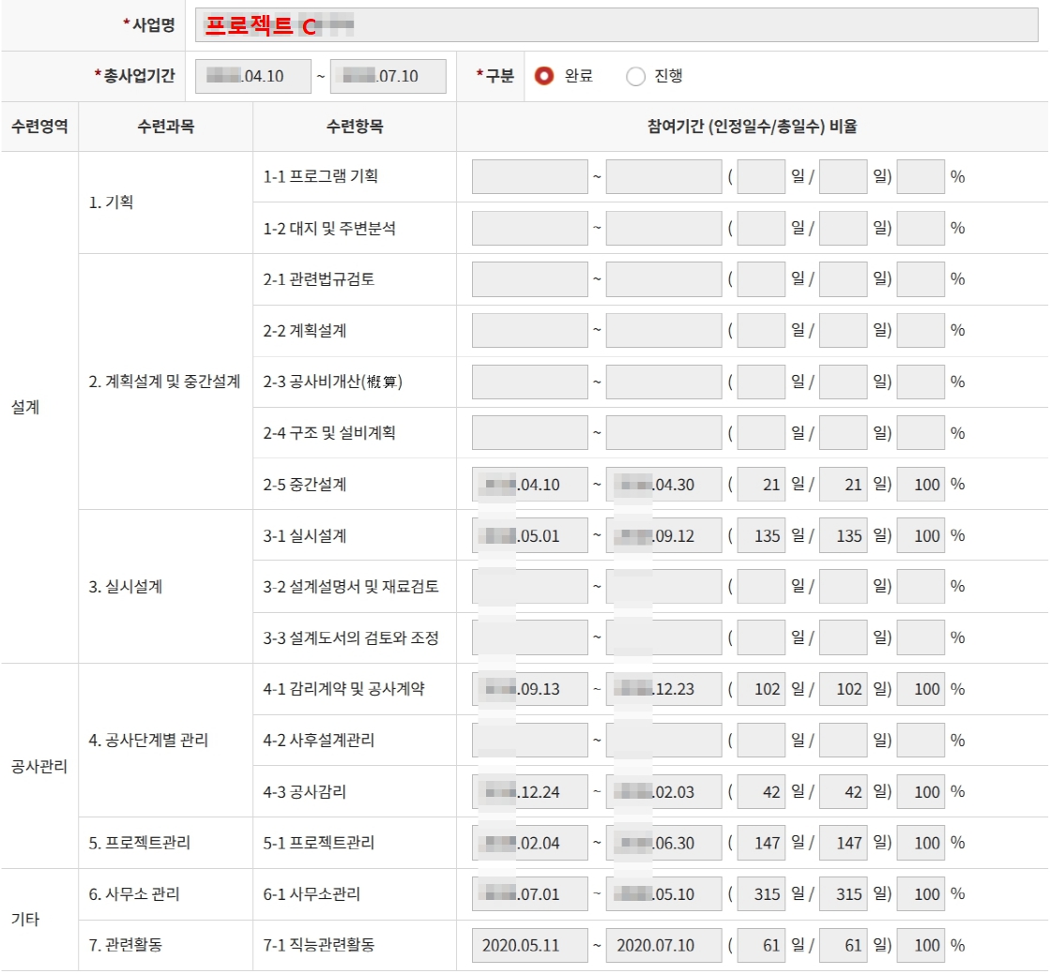This screenshot has height=974, width=1050.
Task: Click start date field for 3-2 설계설명서 및 재료검토
Action: coord(528,585)
